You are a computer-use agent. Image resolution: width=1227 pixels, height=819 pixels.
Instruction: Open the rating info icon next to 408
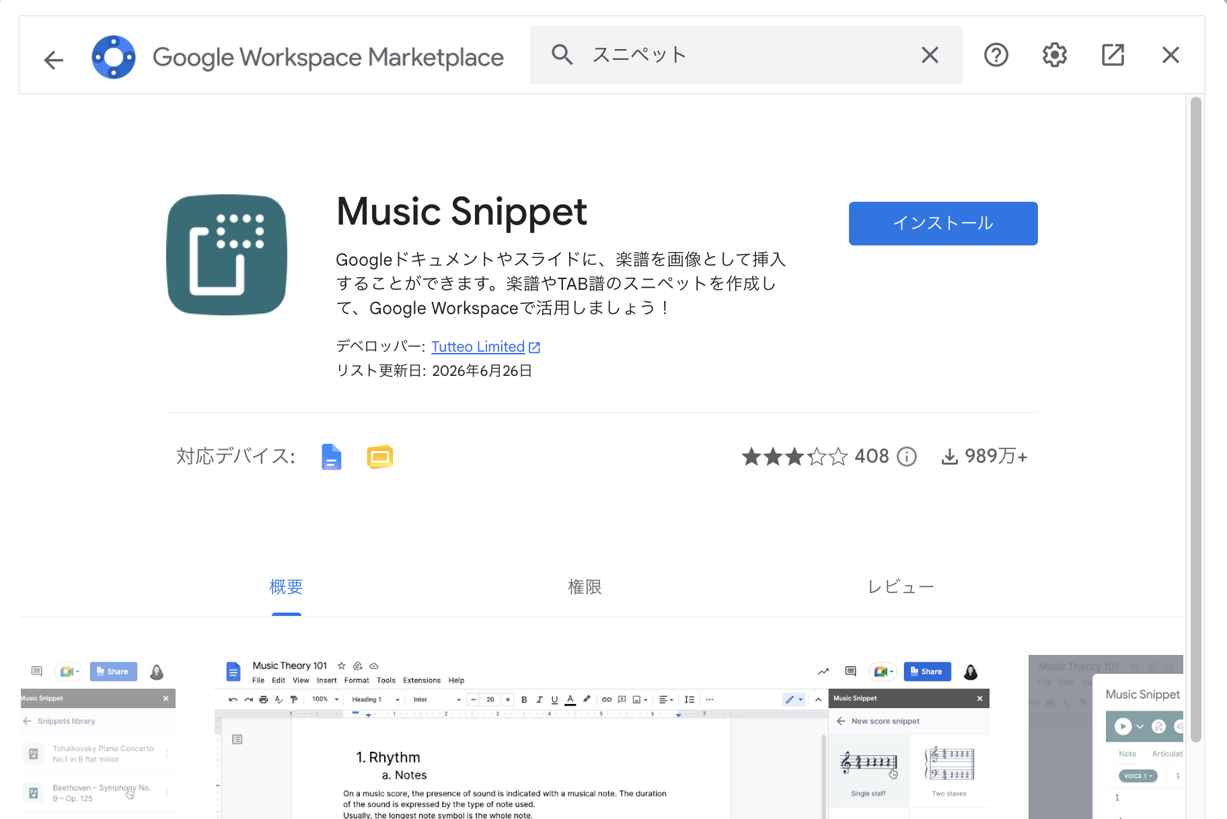(x=907, y=457)
